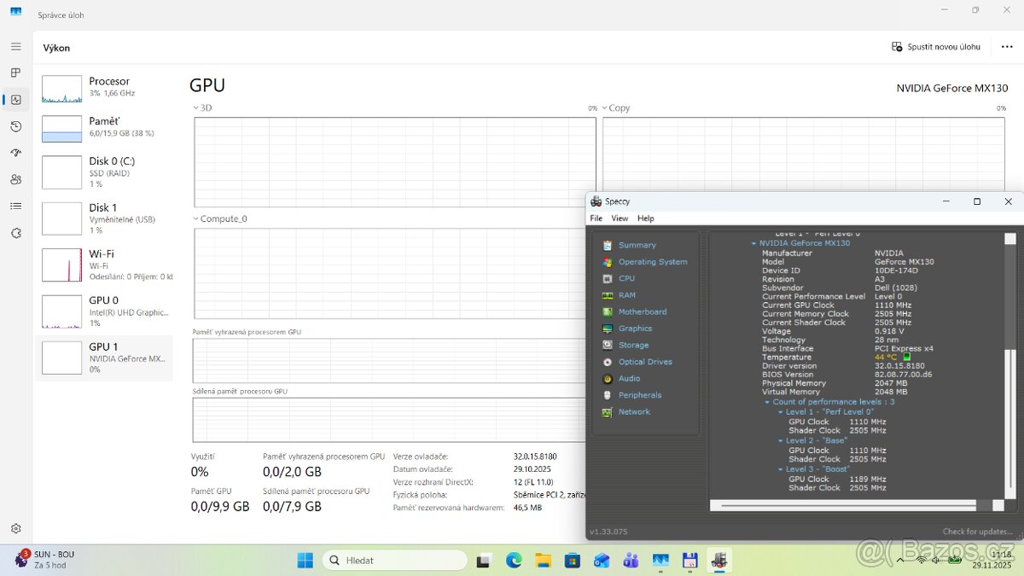Collapse the Compute_0 graph chevron
This screenshot has height=576, width=1024.
[x=196, y=218]
